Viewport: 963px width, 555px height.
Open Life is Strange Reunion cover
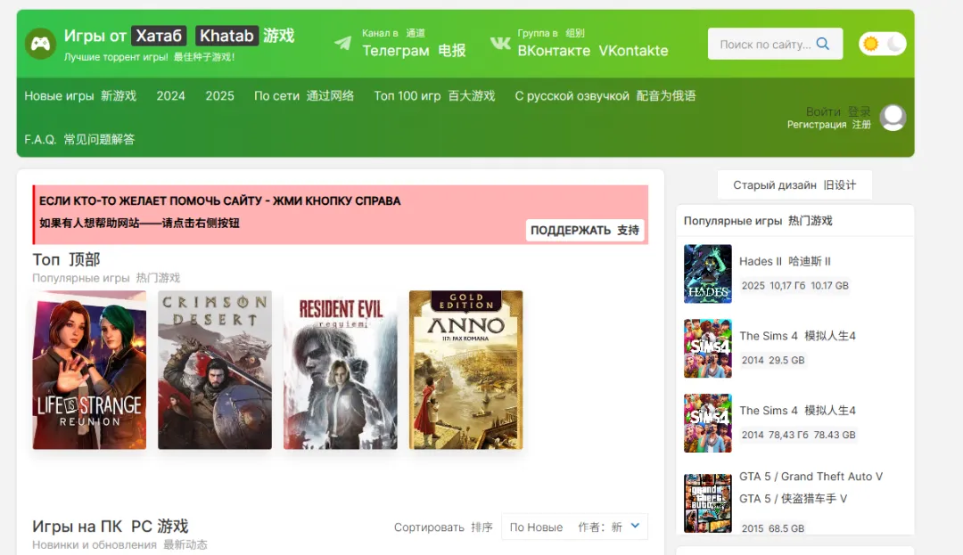(90, 370)
